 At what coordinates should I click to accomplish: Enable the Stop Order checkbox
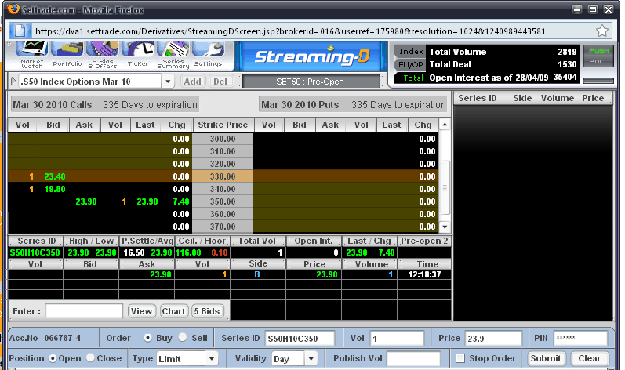click(460, 358)
